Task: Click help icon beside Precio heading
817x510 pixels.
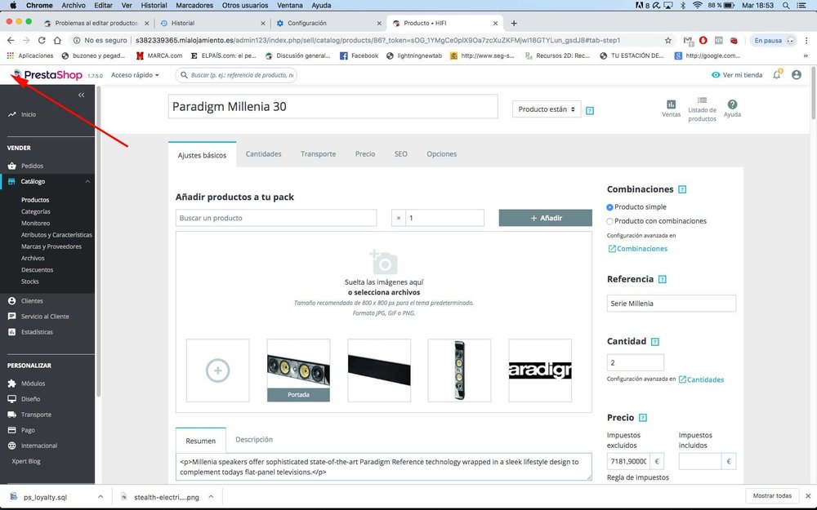Action: coord(643,418)
